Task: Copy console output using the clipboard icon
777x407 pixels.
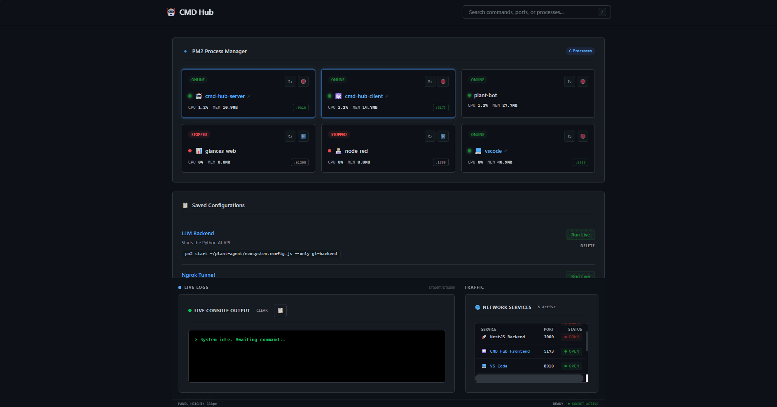Action: tap(280, 310)
